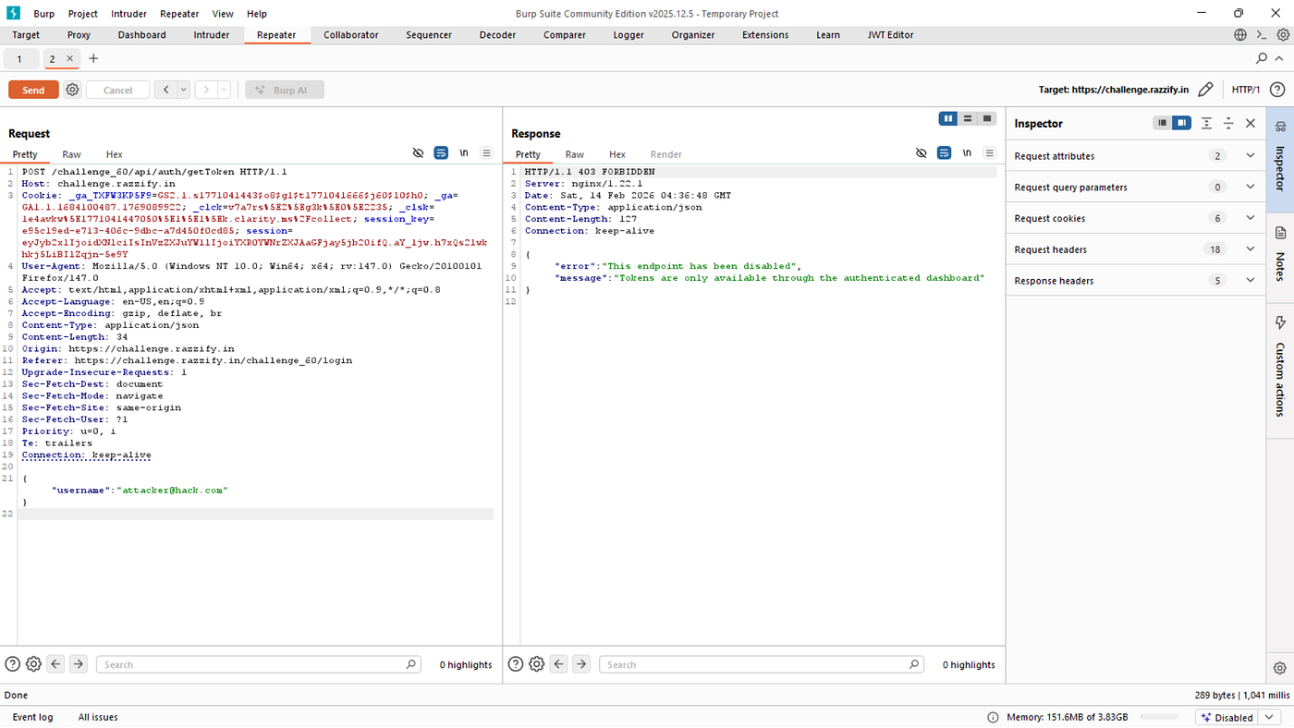
Task: Open request search settings gear
Action: click(x=34, y=664)
